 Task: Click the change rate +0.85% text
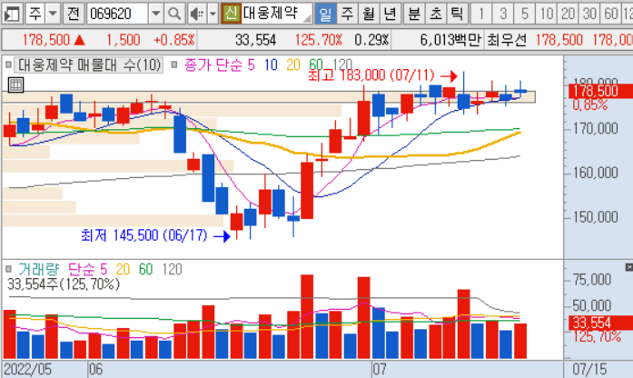tap(174, 40)
